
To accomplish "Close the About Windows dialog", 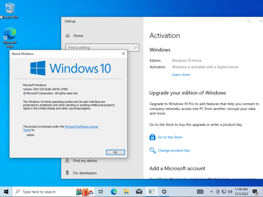I will (123, 53).
